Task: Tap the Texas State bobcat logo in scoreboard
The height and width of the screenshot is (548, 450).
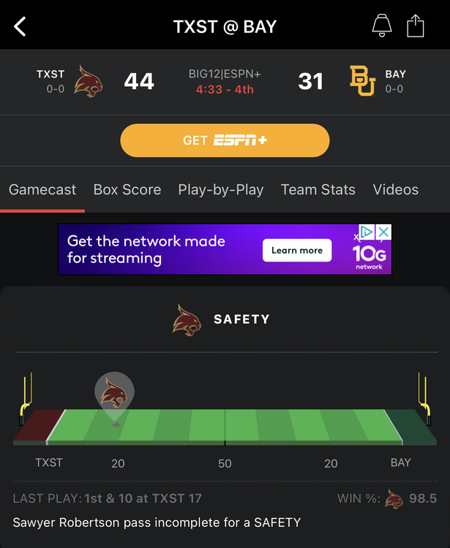Action: pos(89,81)
